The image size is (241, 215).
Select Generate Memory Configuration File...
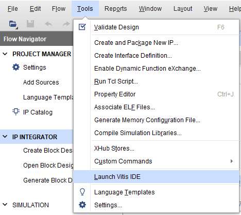pos(147,120)
